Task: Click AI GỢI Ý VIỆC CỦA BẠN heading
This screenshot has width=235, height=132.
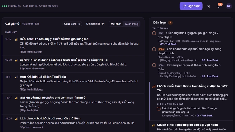Action: (170, 104)
